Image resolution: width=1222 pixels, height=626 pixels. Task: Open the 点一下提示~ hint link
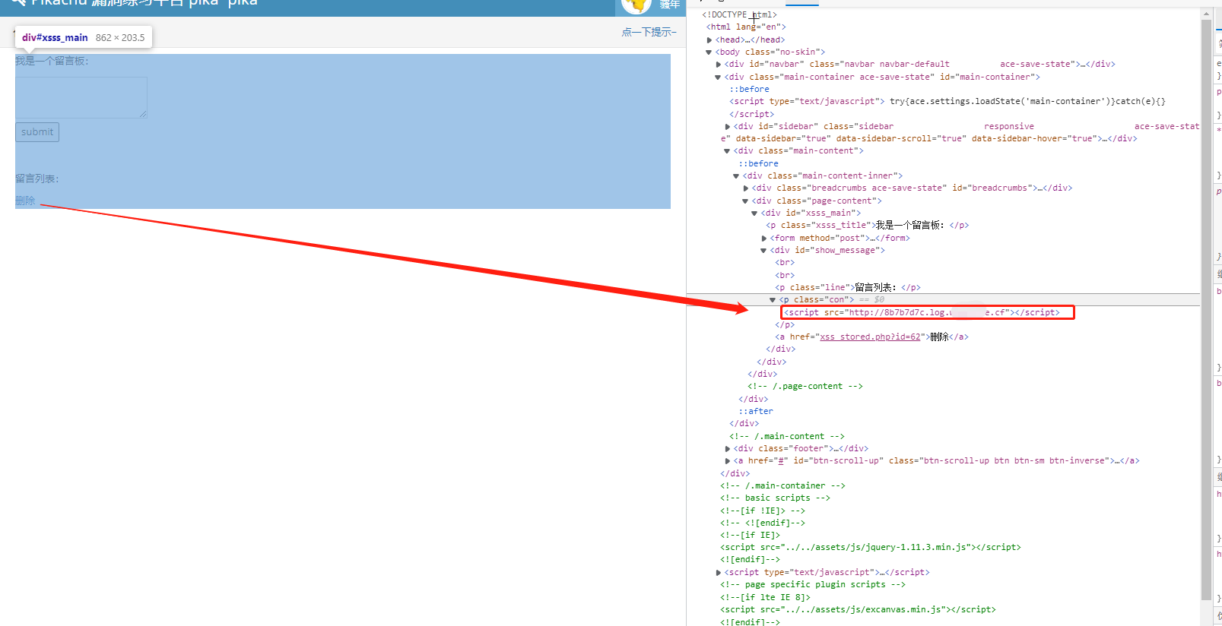pos(649,32)
